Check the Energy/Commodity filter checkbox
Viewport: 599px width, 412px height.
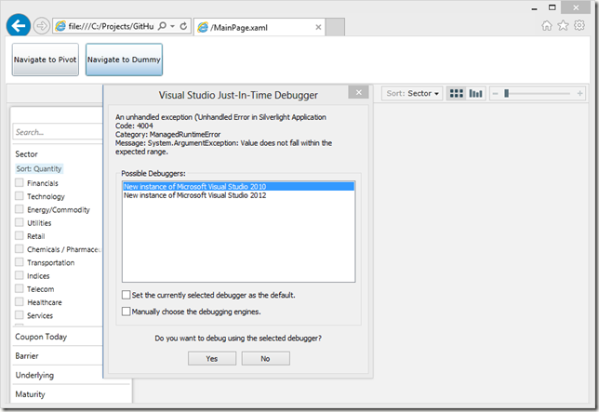pyautogui.click(x=20, y=209)
